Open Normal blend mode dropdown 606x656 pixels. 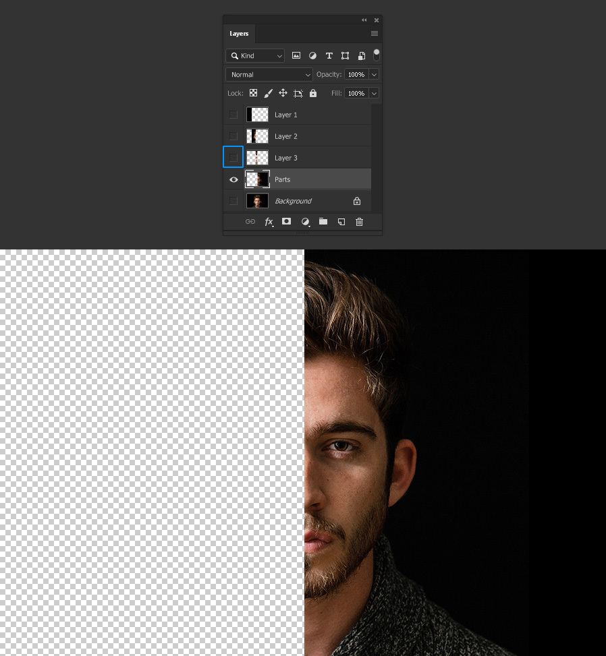(269, 74)
